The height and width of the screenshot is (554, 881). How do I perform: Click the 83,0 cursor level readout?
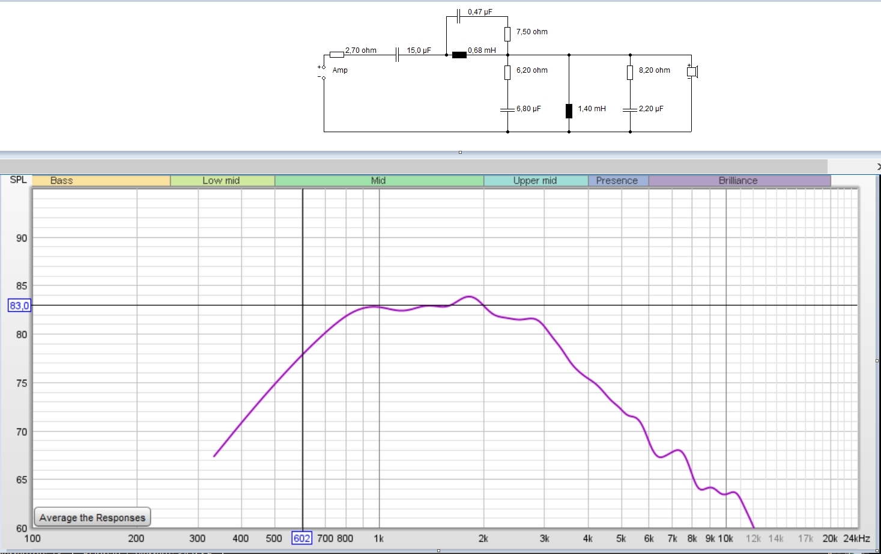19,306
